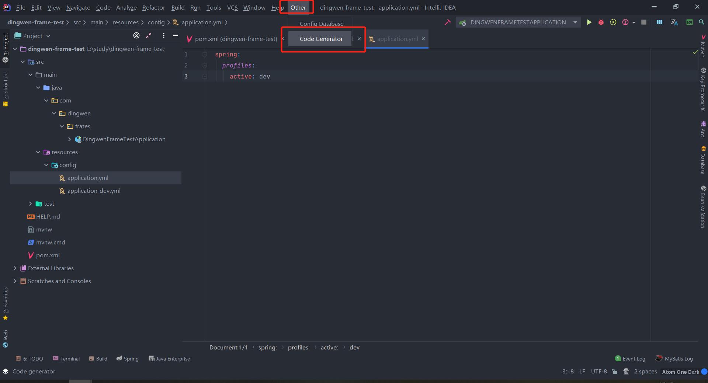Open Search Everywhere magnifier icon

701,22
